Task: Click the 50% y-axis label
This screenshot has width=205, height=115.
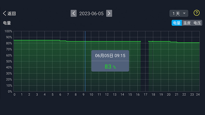Action: click(8, 61)
